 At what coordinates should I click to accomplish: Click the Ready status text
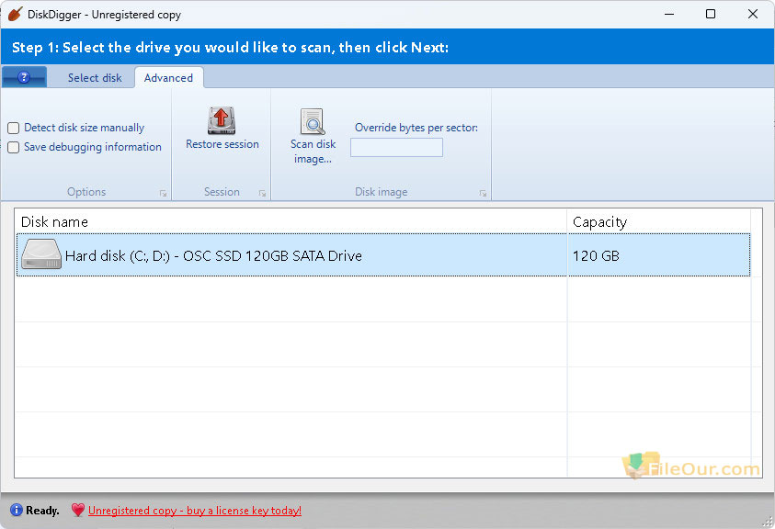tap(42, 511)
